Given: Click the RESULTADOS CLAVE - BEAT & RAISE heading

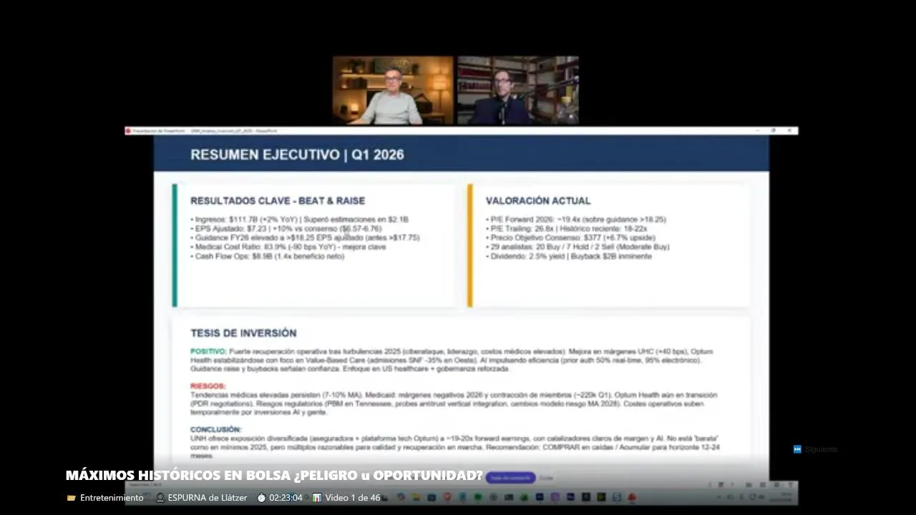Looking at the screenshot, I should (278, 201).
